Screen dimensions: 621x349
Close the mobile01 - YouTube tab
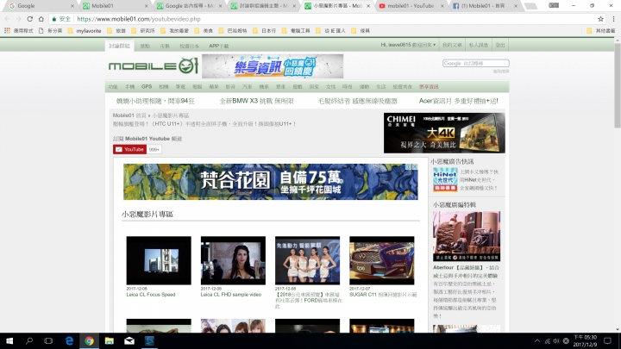click(x=442, y=6)
